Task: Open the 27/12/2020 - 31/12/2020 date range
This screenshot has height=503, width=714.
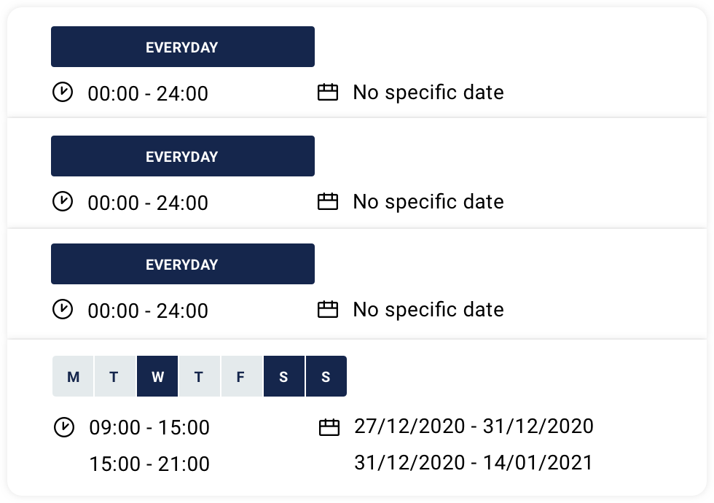Action: pos(474,426)
